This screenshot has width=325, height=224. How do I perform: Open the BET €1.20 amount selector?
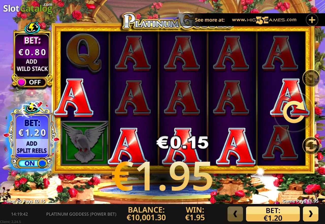click(x=273, y=214)
